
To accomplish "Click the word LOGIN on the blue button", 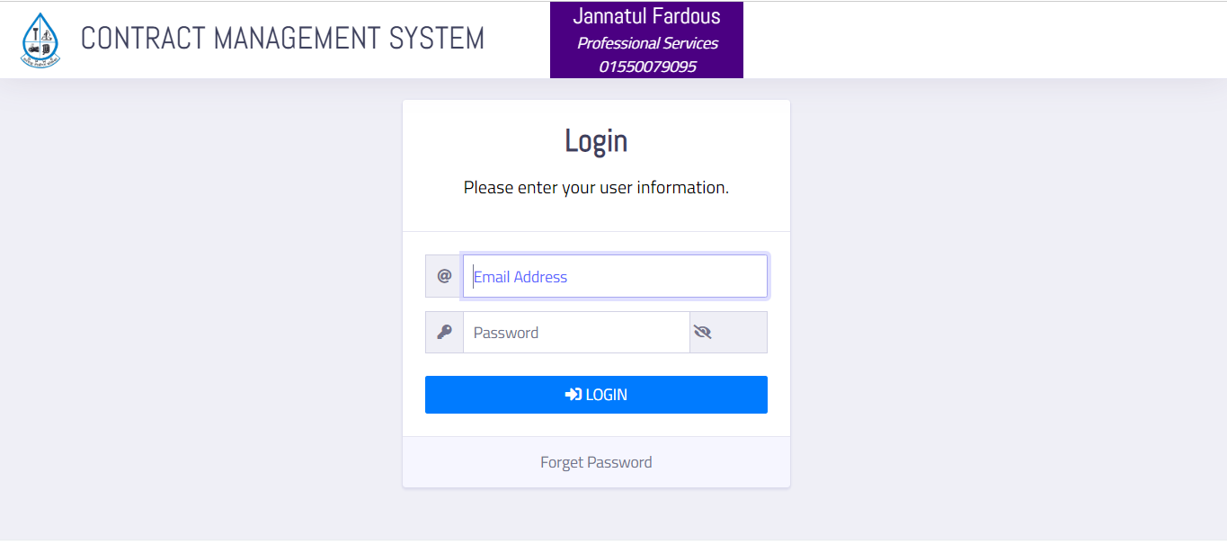I will [x=607, y=395].
